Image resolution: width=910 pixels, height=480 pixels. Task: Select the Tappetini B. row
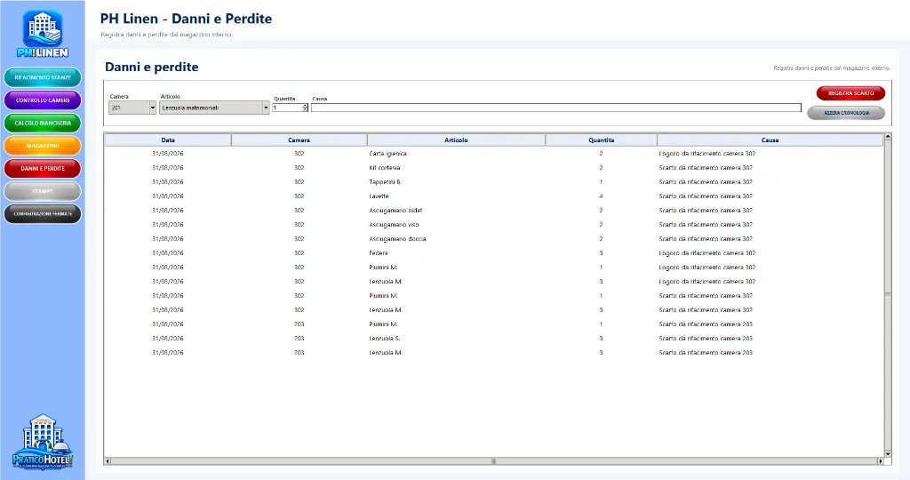494,181
